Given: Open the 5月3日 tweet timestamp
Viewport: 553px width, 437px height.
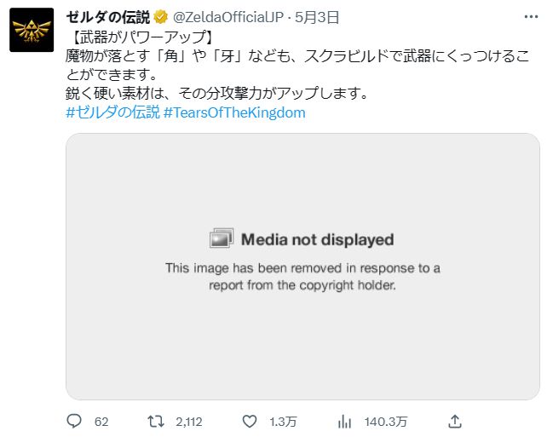Looking at the screenshot, I should click(317, 17).
